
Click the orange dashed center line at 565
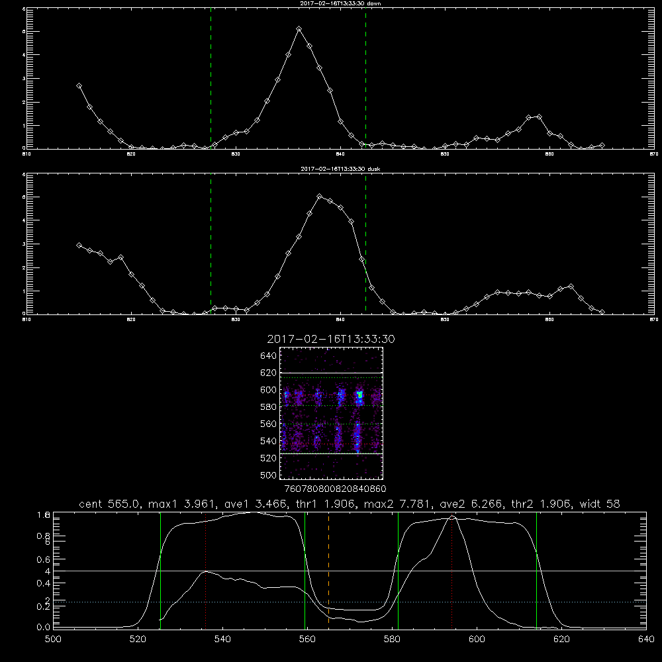(328, 570)
